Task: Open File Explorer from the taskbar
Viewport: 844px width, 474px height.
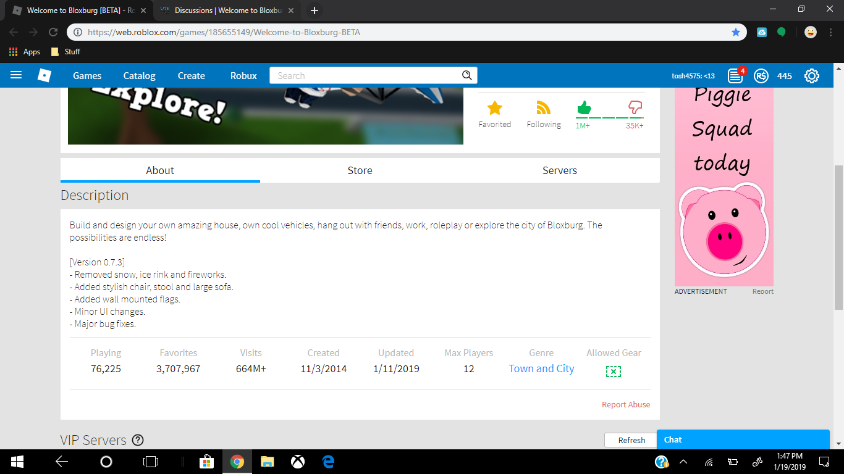Action: pyautogui.click(x=267, y=462)
